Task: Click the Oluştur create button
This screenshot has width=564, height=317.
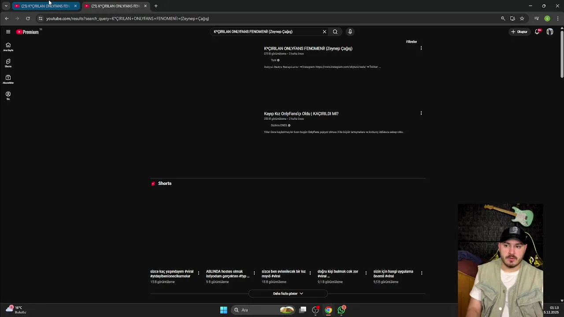Action: tap(519, 32)
